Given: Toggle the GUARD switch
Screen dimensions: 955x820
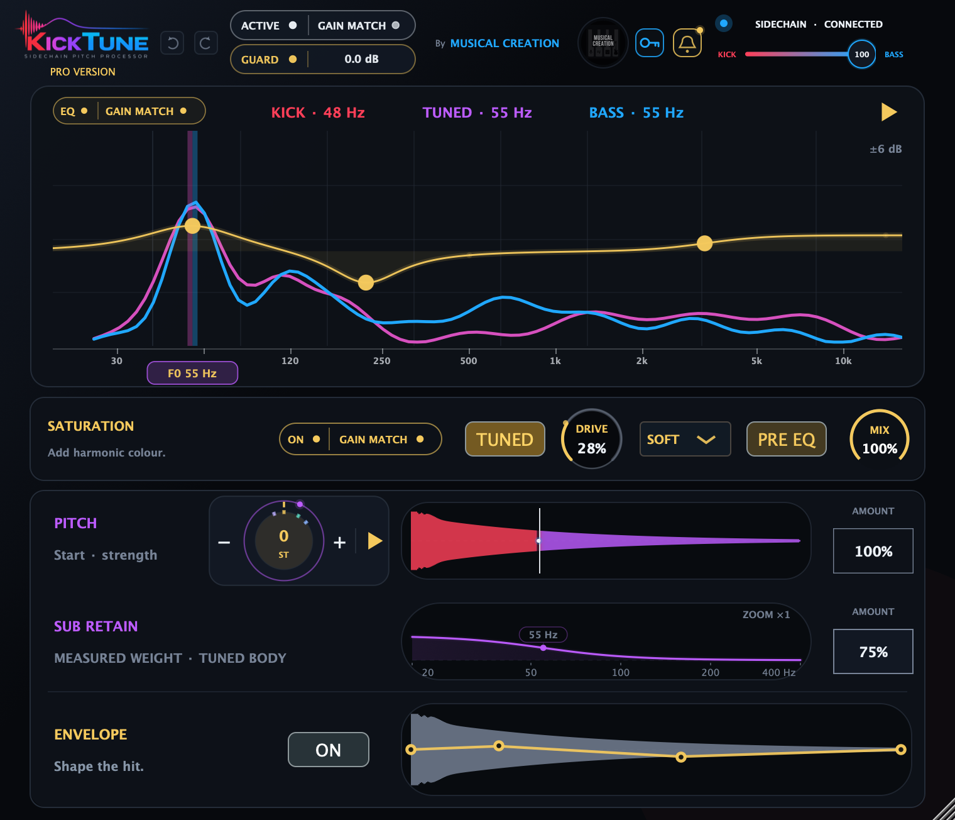Looking at the screenshot, I should (269, 59).
